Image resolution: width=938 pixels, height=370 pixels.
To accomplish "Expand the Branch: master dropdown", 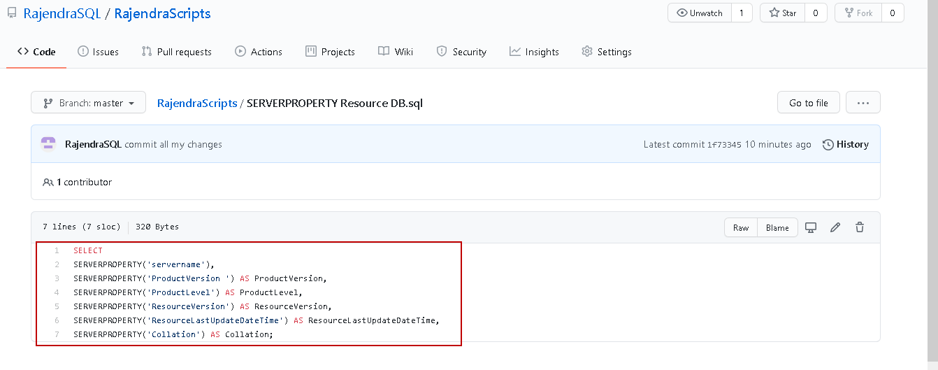I will [x=88, y=103].
